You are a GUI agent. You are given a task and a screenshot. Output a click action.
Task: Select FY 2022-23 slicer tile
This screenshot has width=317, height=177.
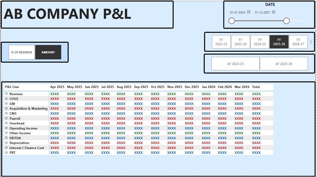point(221,42)
